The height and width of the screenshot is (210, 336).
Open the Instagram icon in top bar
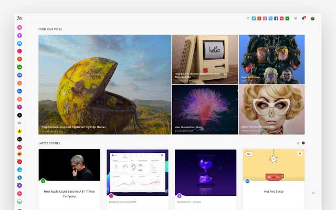coord(265,18)
